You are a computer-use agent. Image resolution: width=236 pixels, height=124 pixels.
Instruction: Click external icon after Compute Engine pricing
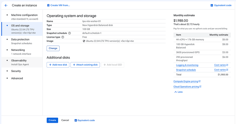click(x=199, y=81)
